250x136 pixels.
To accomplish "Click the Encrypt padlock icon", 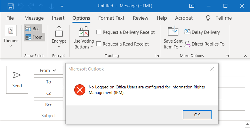I will (59, 32).
